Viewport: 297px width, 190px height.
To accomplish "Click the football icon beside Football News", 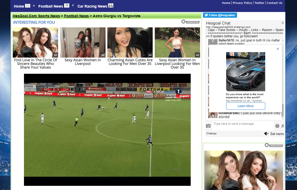I will 67,6.
